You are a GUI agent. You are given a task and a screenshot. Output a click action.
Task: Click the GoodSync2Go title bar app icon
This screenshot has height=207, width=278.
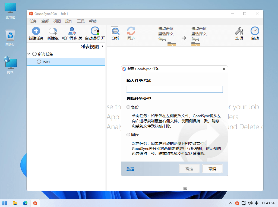coord(31,14)
